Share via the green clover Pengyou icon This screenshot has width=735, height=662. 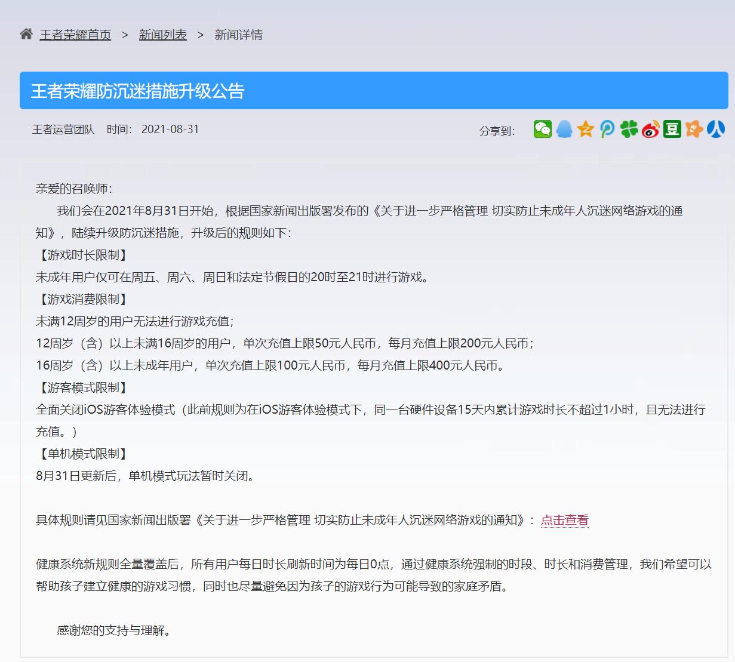[629, 129]
